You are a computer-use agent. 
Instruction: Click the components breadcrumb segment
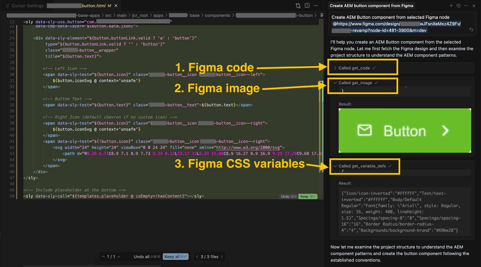tap(217, 15)
